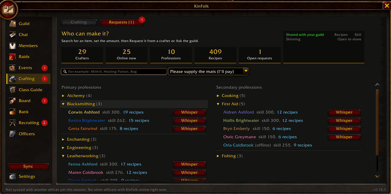
Task: Open the Recruiting icon in sidebar
Action: 13,123
